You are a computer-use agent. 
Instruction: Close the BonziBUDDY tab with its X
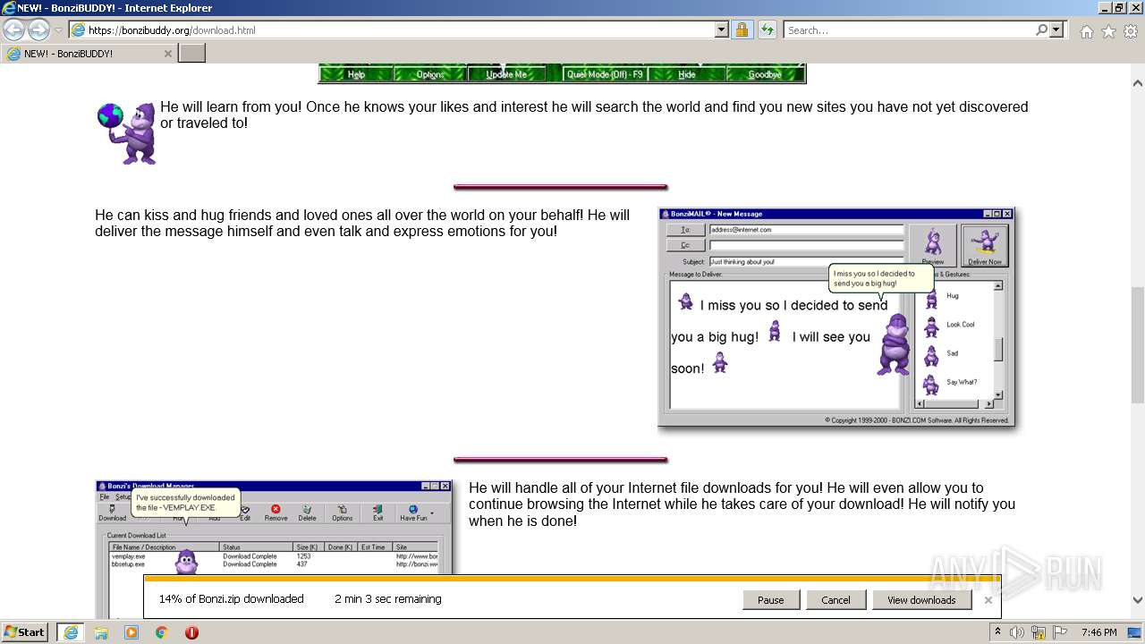point(167,54)
